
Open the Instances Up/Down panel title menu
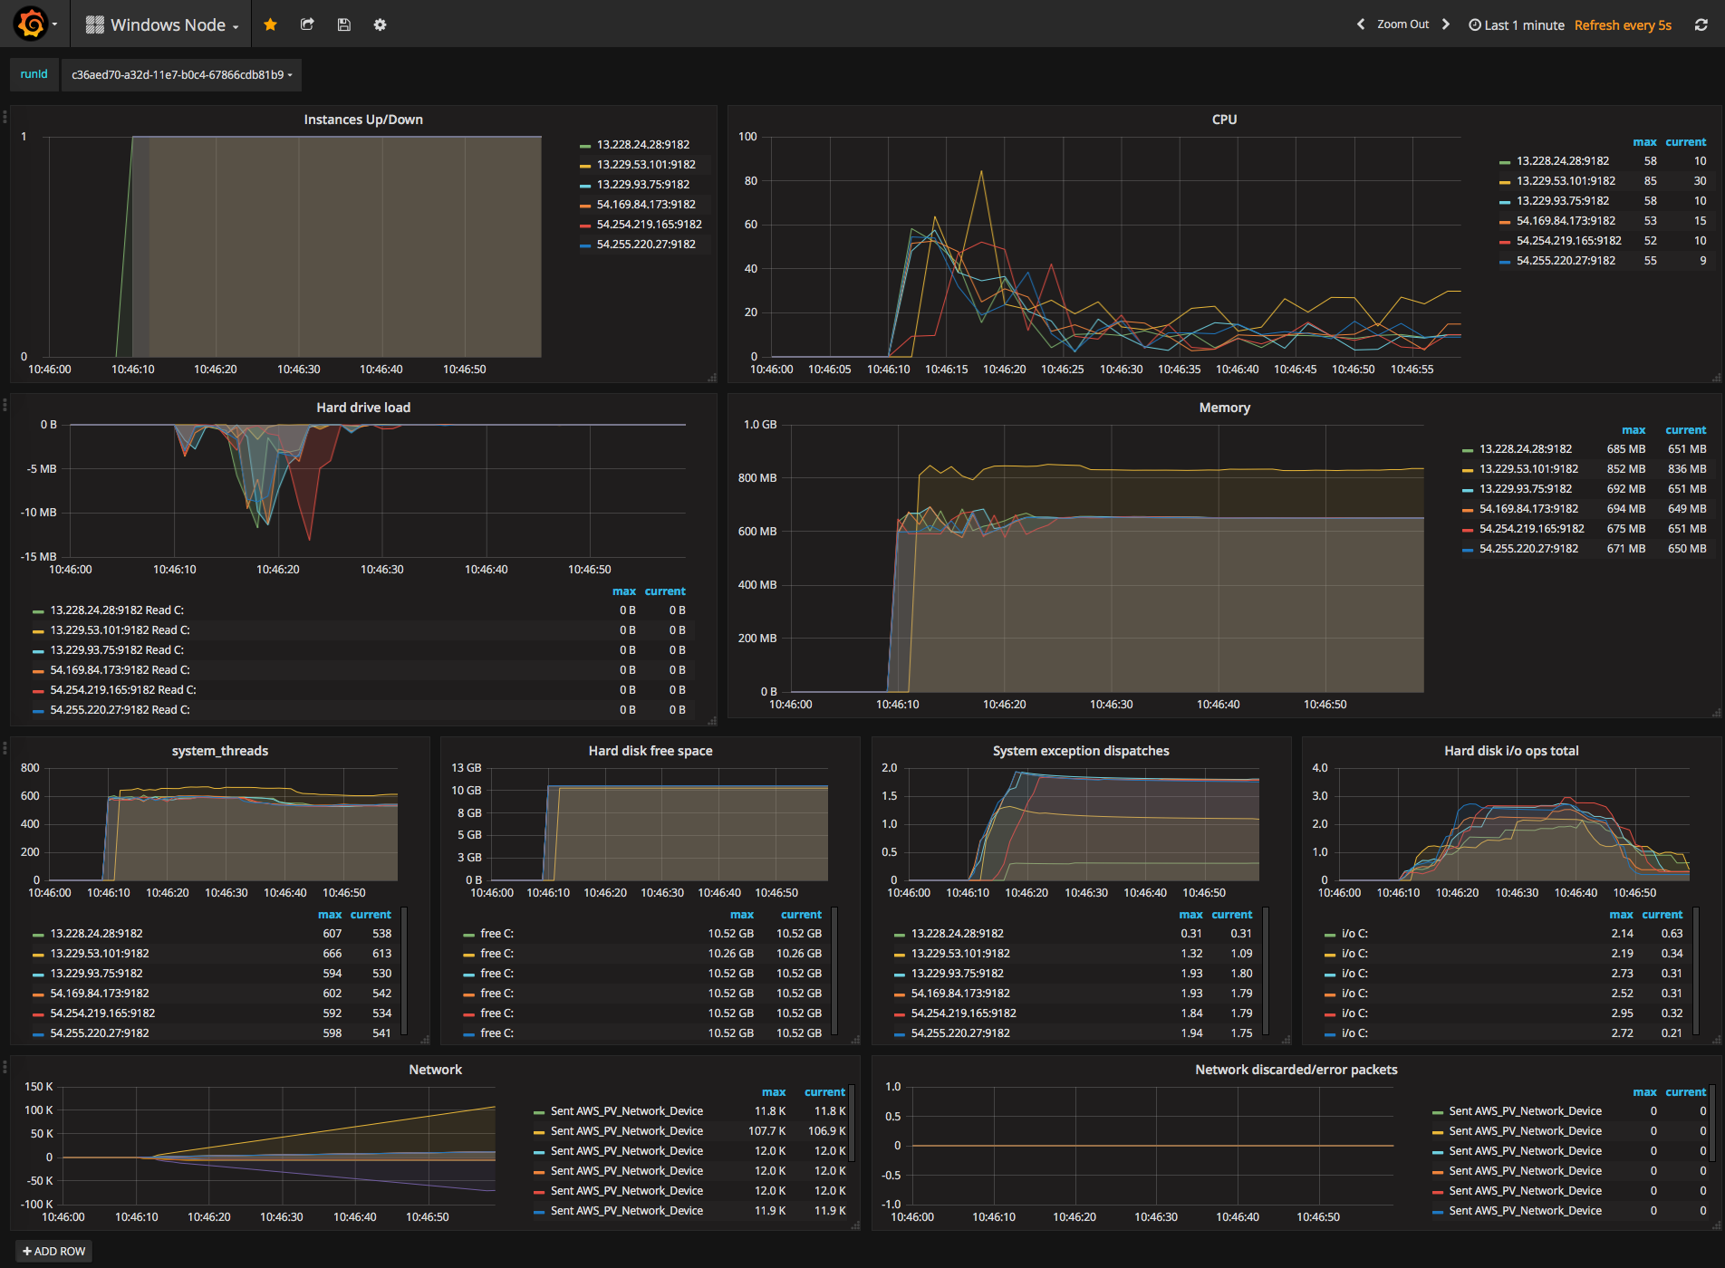(363, 120)
